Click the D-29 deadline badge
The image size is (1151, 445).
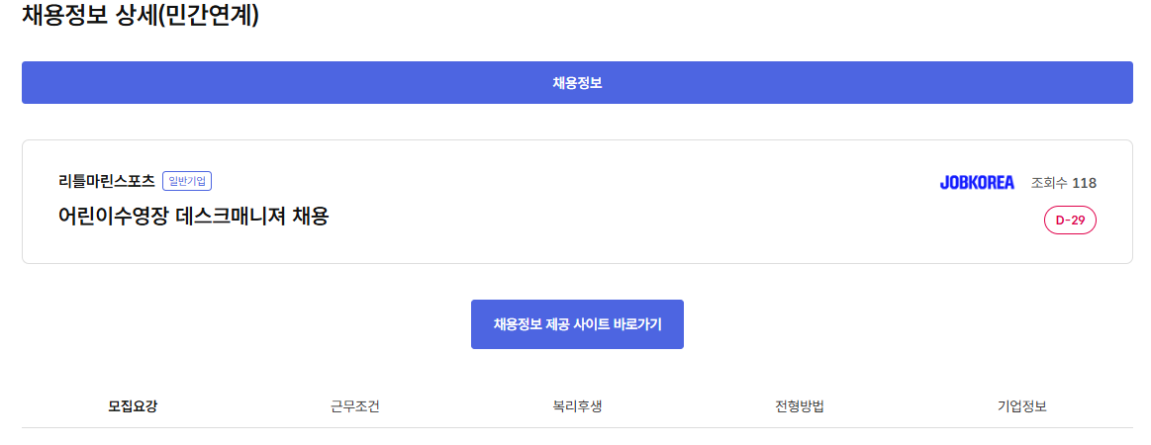(x=1070, y=221)
